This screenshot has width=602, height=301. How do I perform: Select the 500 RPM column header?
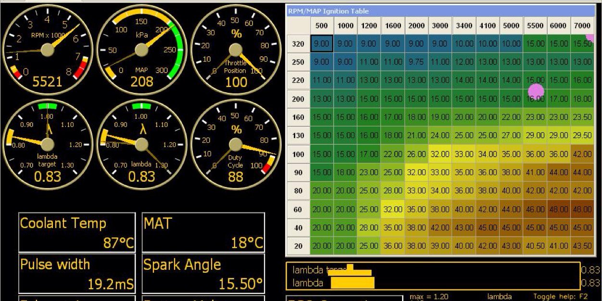[x=322, y=25]
